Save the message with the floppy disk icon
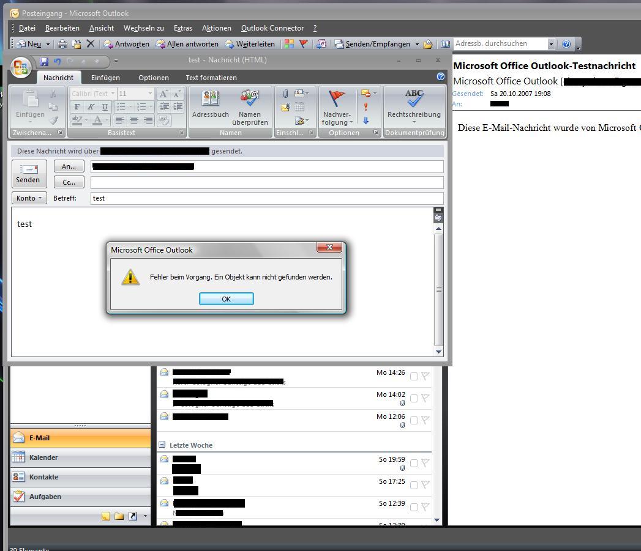 (44, 61)
